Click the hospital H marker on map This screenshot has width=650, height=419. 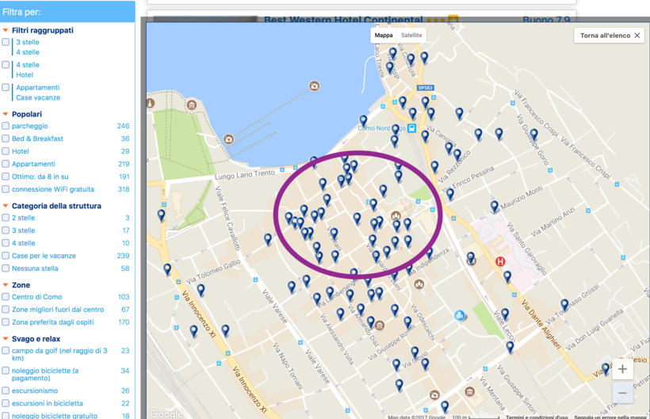point(500,261)
